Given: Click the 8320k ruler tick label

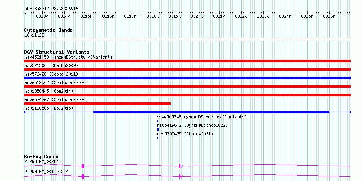Looking at the screenshot, I should tap(196, 16).
